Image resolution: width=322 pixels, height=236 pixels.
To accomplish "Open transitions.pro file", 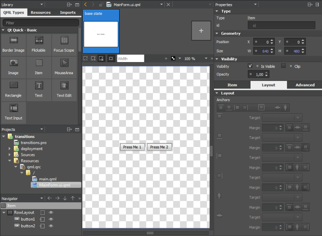I will click(33, 142).
